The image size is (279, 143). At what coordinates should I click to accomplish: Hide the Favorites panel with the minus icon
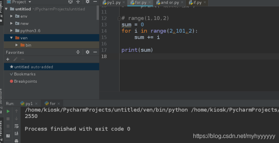pyautogui.click(x=95, y=52)
